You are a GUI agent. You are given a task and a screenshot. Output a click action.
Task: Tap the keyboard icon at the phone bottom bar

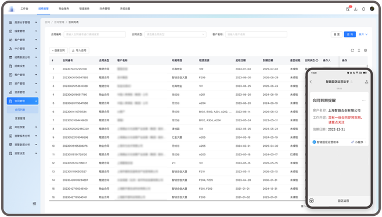[312, 201]
